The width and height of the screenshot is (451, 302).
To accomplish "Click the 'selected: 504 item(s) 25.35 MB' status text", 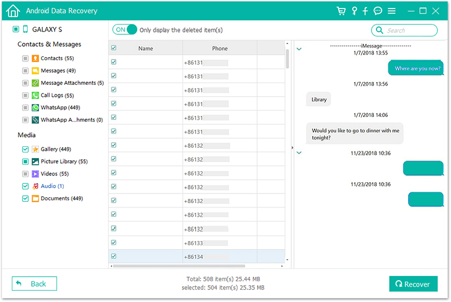I will 223,288.
